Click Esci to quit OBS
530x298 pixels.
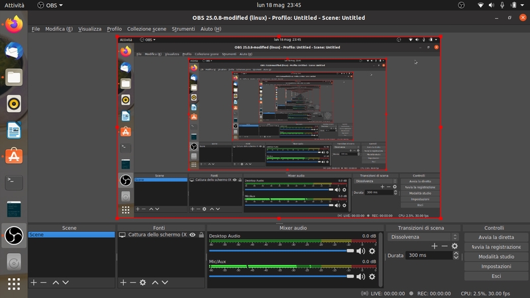[496, 276]
